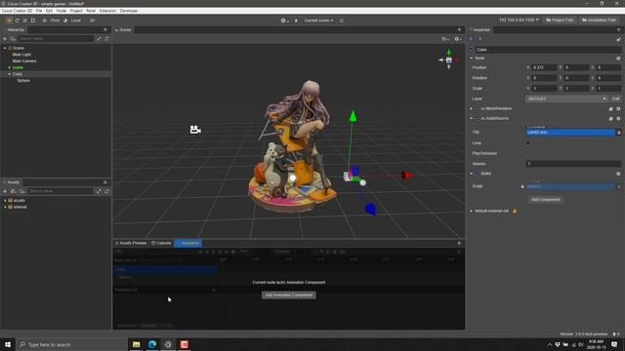Click the refresh preview icon

tap(342, 20)
